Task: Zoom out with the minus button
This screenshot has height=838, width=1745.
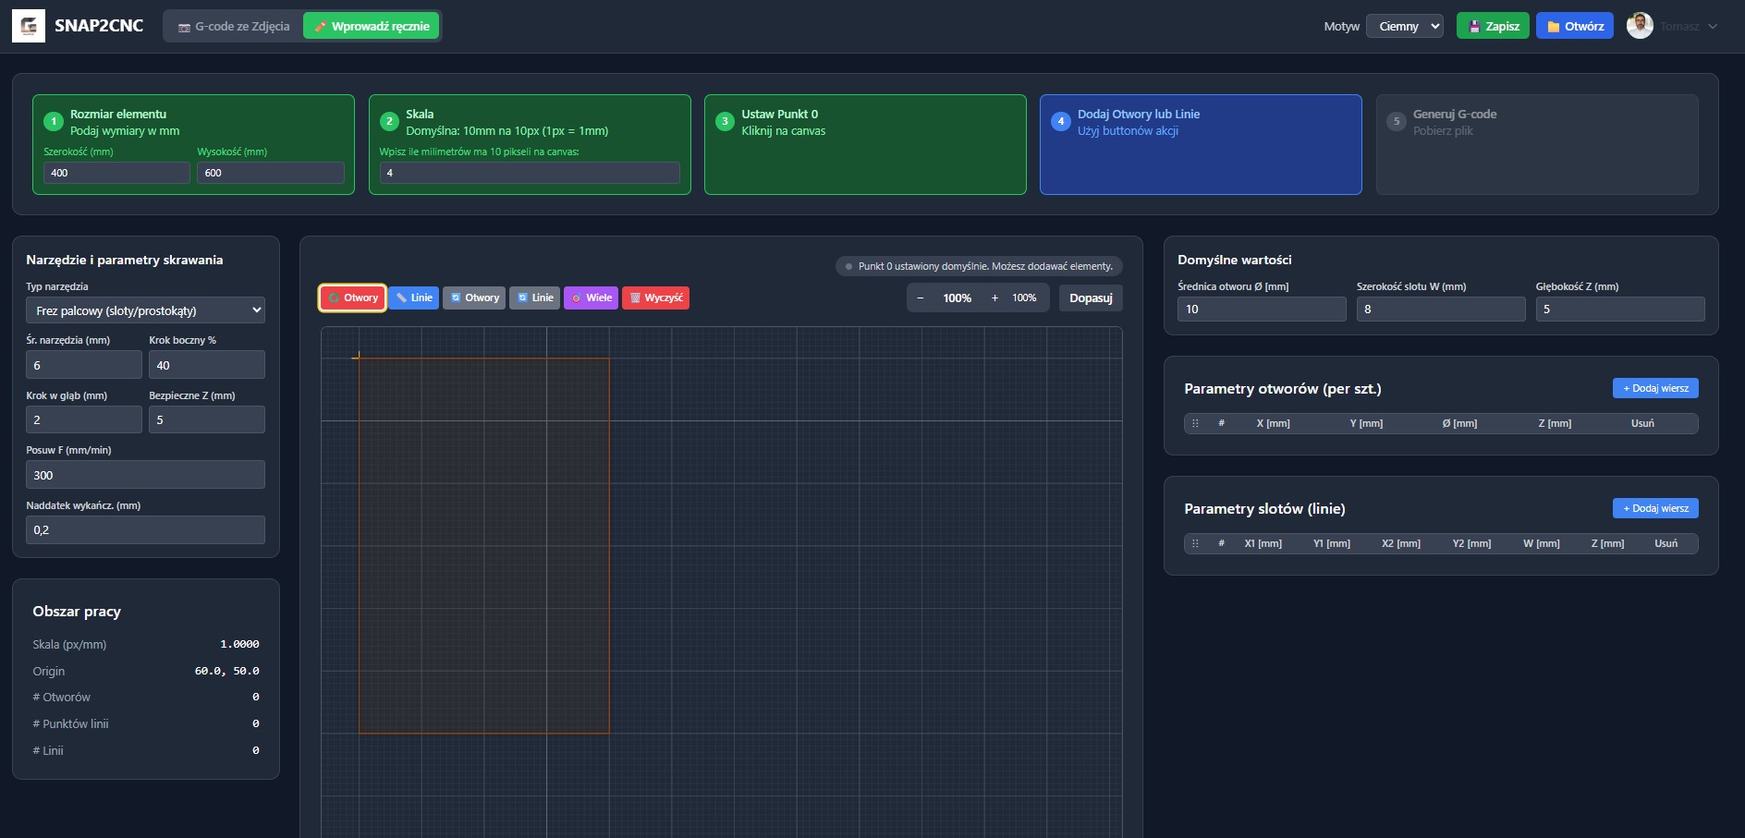Action: 921,298
